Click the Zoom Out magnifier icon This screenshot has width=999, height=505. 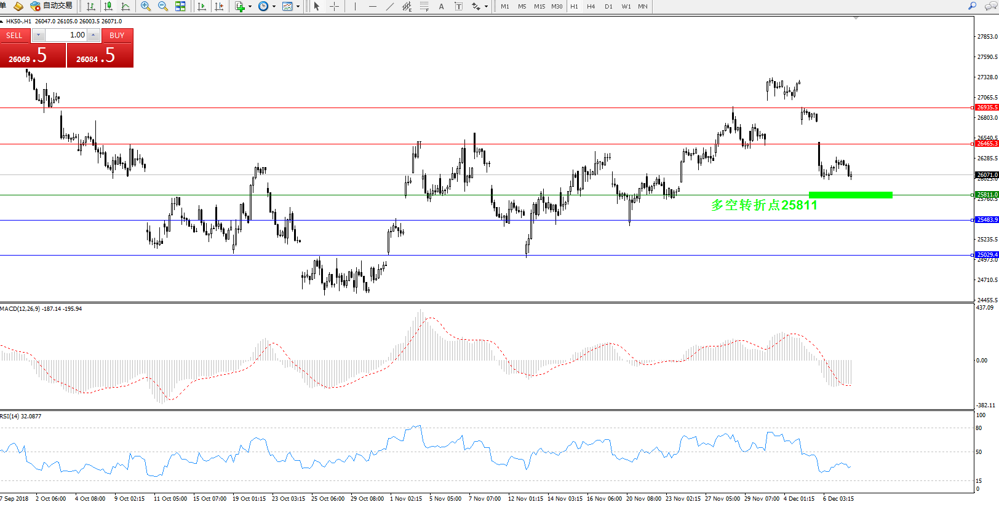[x=163, y=6]
